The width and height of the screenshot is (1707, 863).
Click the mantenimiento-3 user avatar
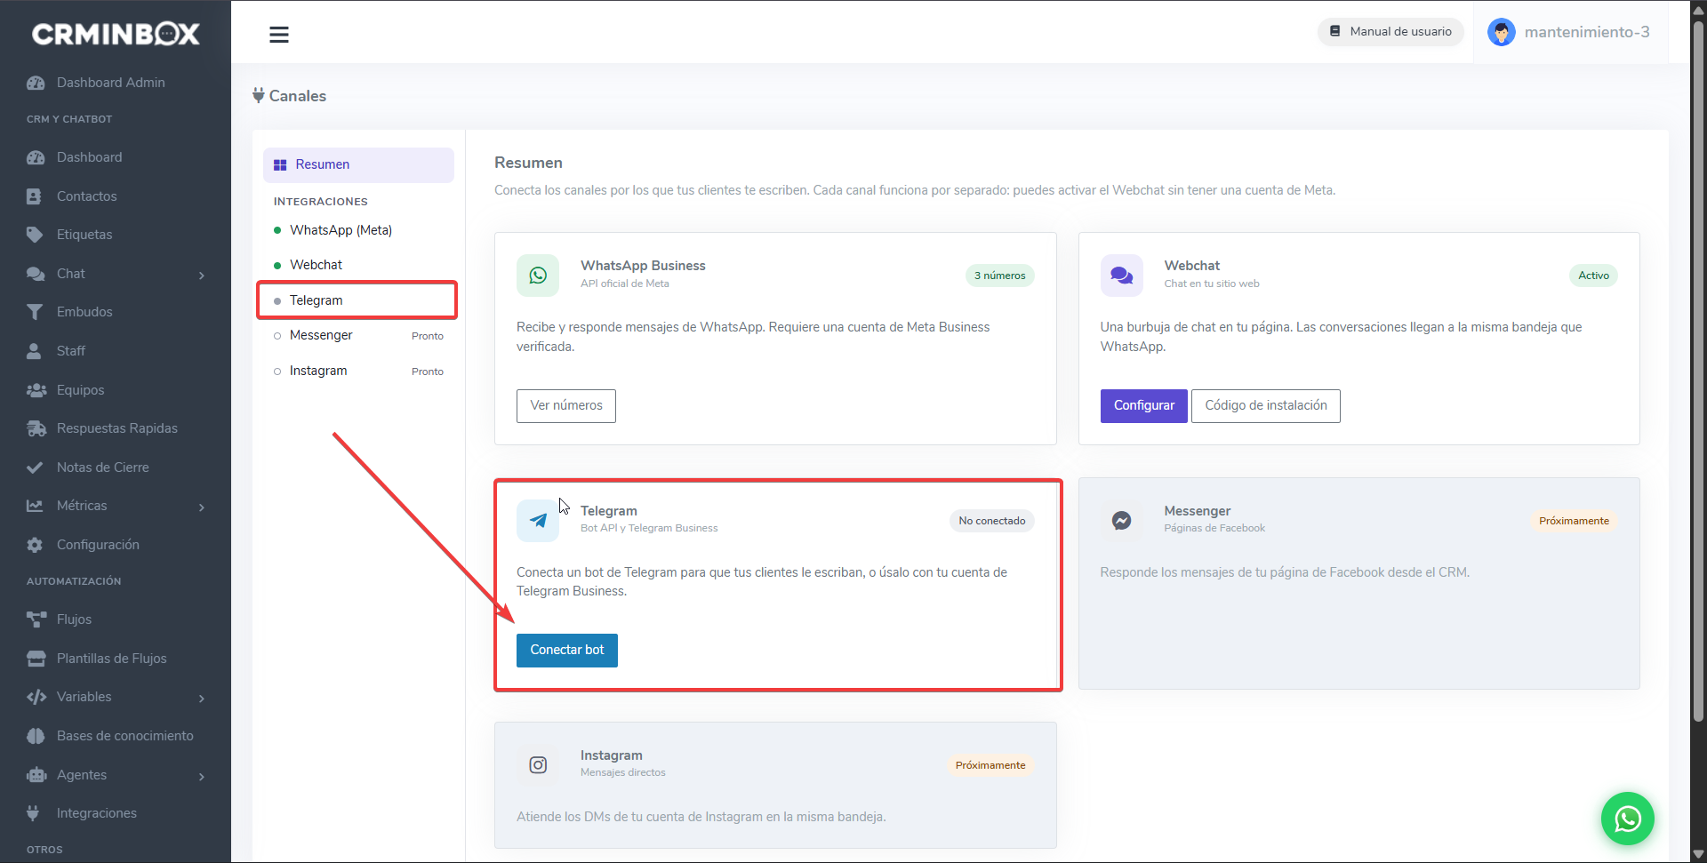(x=1501, y=32)
